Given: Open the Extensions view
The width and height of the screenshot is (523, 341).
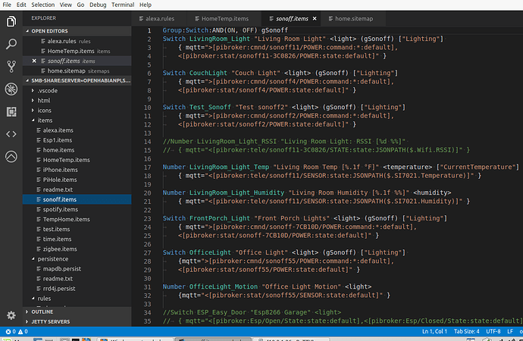Looking at the screenshot, I should click(x=11, y=112).
